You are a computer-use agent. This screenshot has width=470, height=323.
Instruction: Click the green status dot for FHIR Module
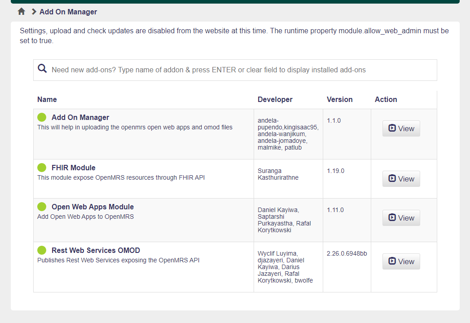pos(42,168)
